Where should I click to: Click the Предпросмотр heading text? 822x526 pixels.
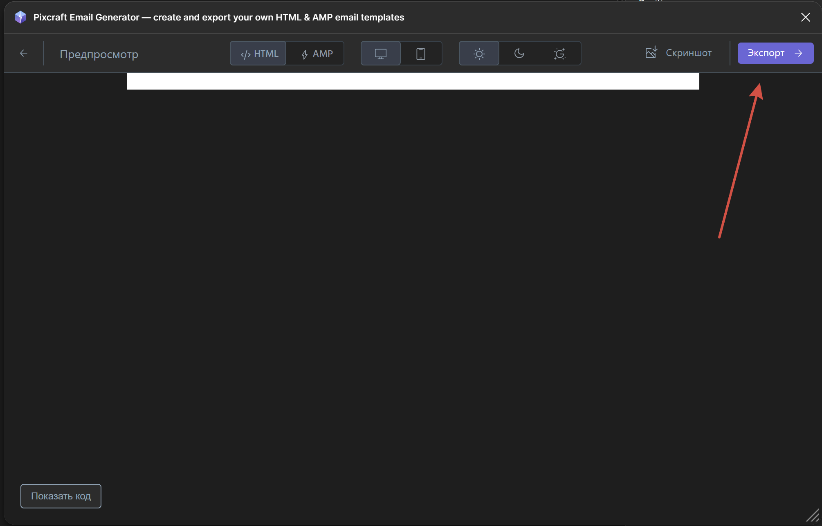[99, 54]
